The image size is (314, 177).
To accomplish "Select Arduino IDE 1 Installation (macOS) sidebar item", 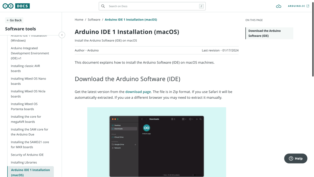I will pyautogui.click(x=30, y=172).
